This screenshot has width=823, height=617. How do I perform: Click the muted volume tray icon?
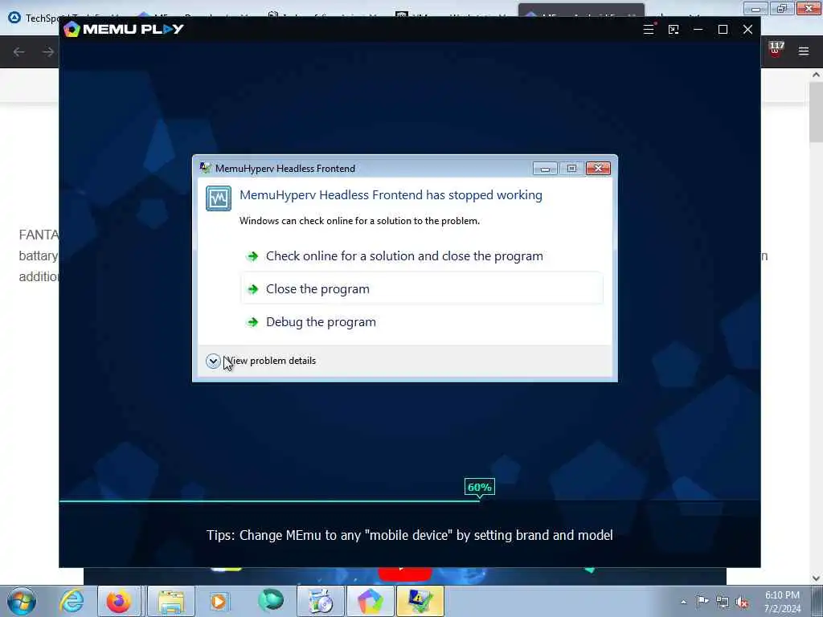tap(742, 603)
